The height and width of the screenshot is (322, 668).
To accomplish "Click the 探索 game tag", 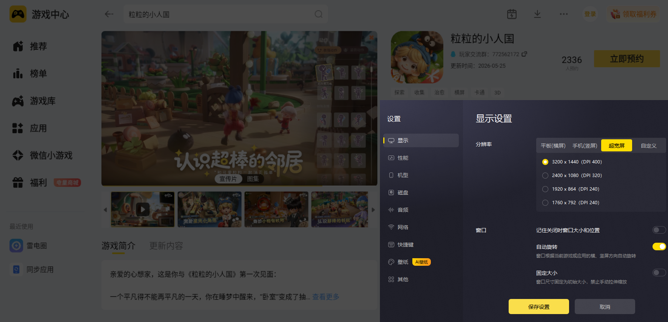I will pyautogui.click(x=400, y=92).
